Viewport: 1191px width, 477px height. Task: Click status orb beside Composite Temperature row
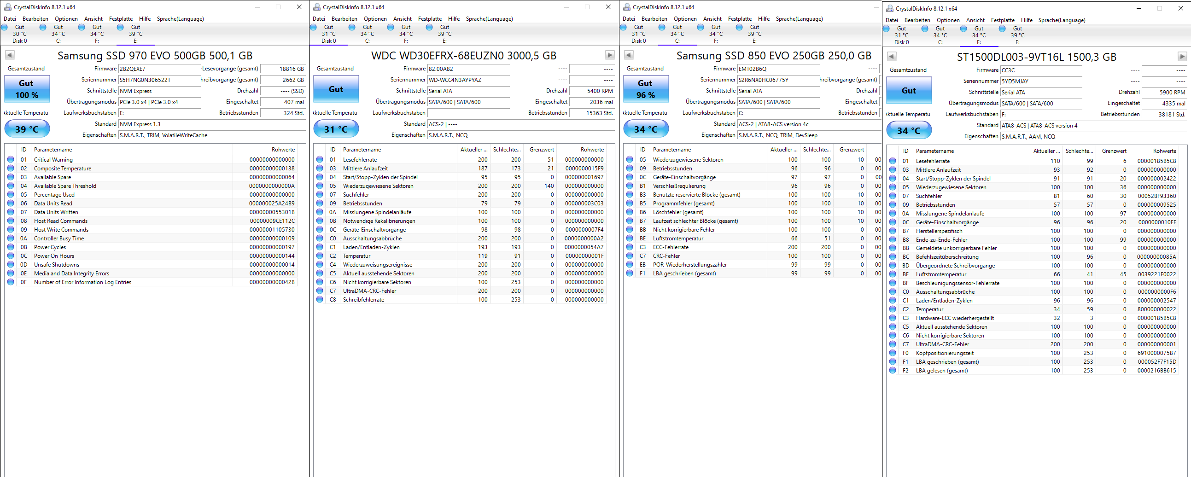[11, 168]
